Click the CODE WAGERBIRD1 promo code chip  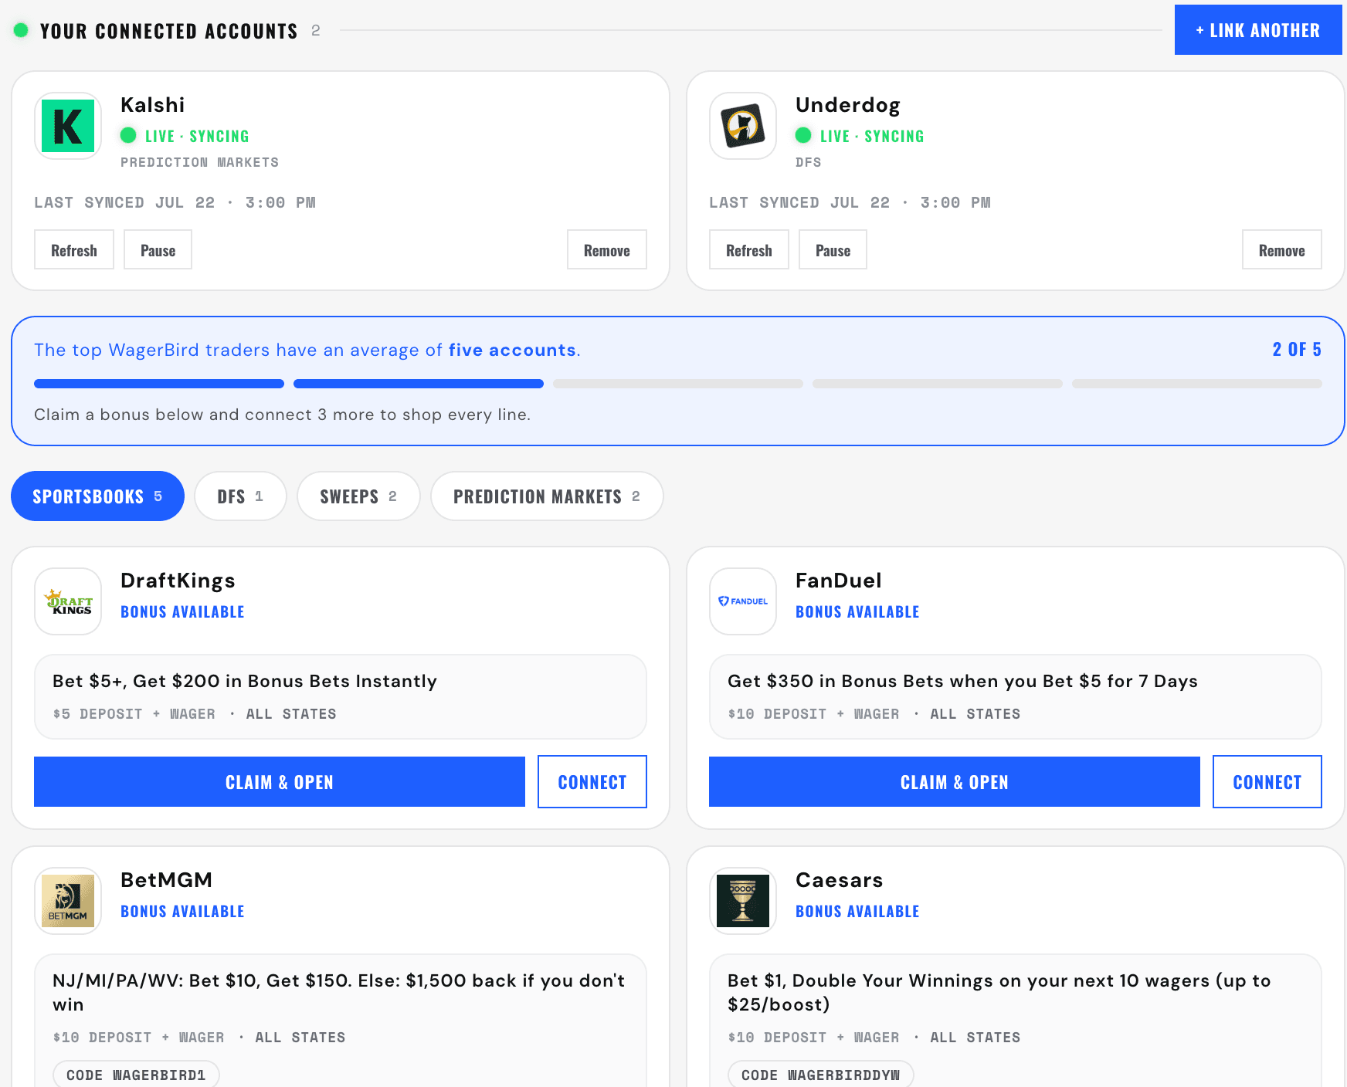point(136,1075)
